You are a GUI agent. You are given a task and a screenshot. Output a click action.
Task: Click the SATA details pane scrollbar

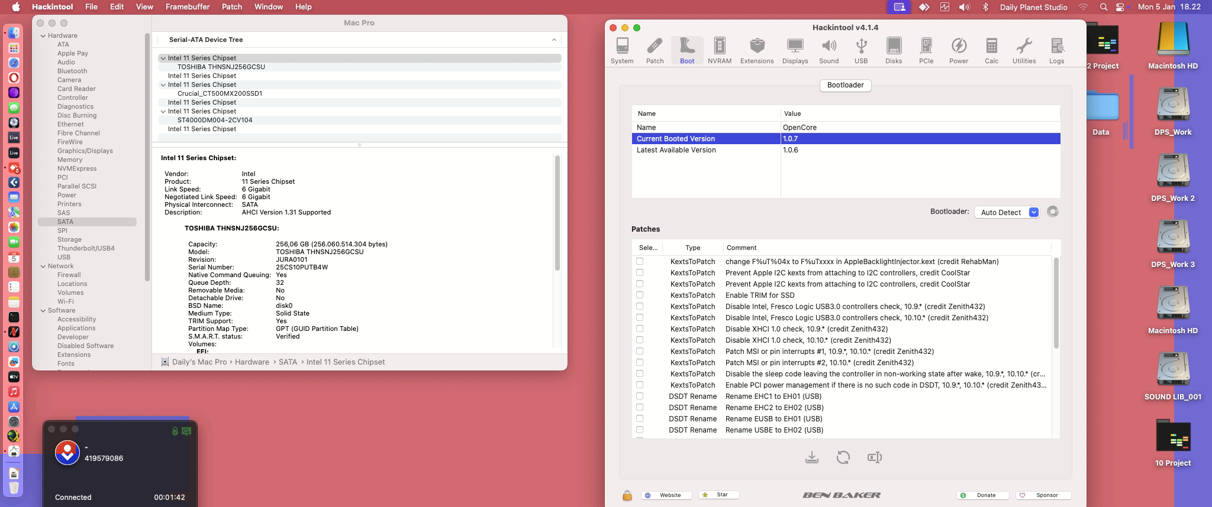(x=557, y=213)
